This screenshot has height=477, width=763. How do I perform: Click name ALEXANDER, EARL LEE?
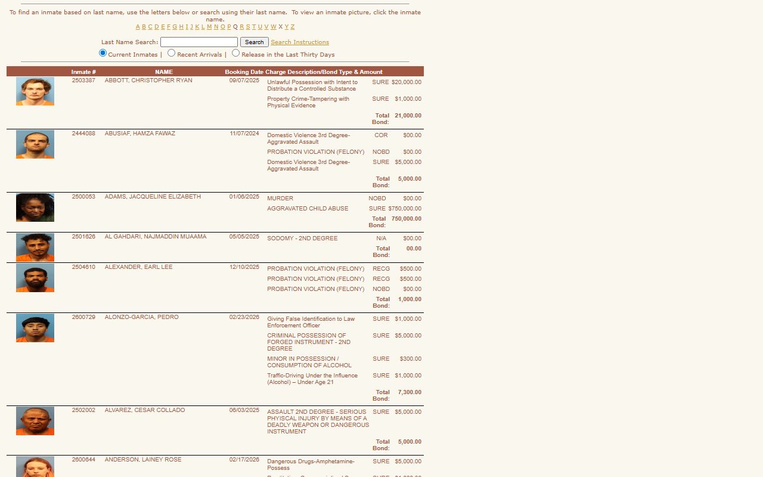point(139,267)
